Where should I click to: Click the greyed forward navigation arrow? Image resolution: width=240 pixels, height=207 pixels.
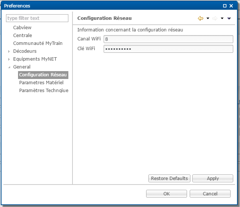[215, 18]
